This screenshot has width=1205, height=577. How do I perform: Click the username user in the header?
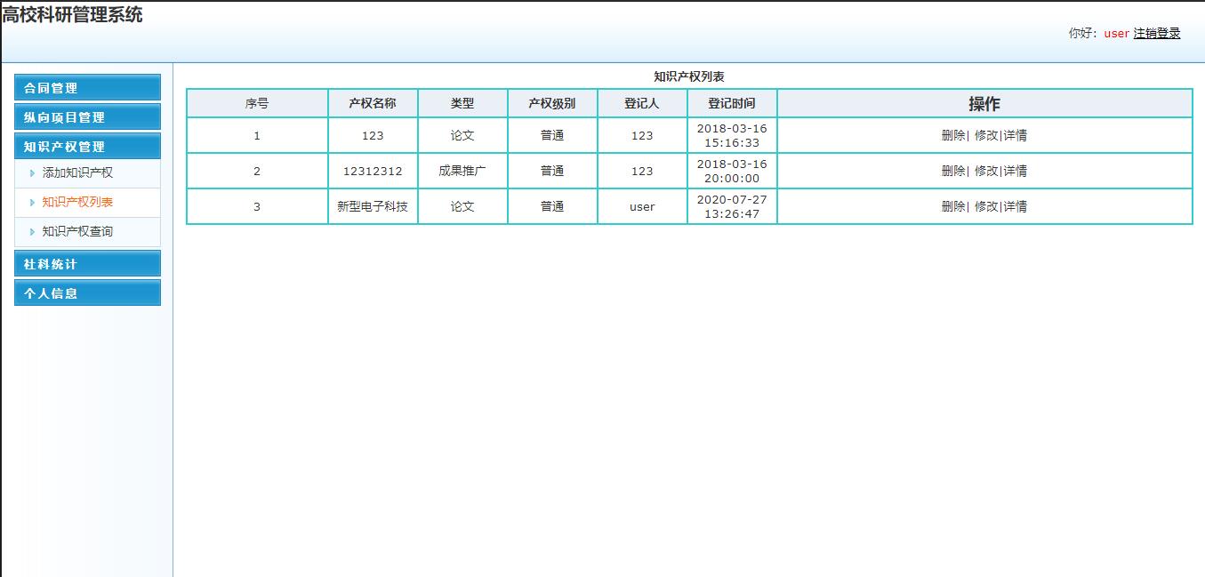pos(1115,33)
